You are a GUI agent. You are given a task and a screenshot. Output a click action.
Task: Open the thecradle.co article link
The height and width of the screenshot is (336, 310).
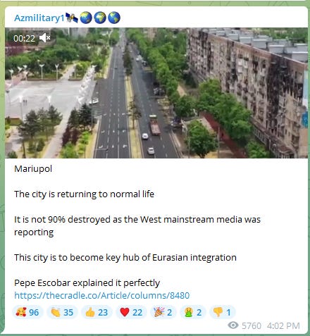click(102, 295)
